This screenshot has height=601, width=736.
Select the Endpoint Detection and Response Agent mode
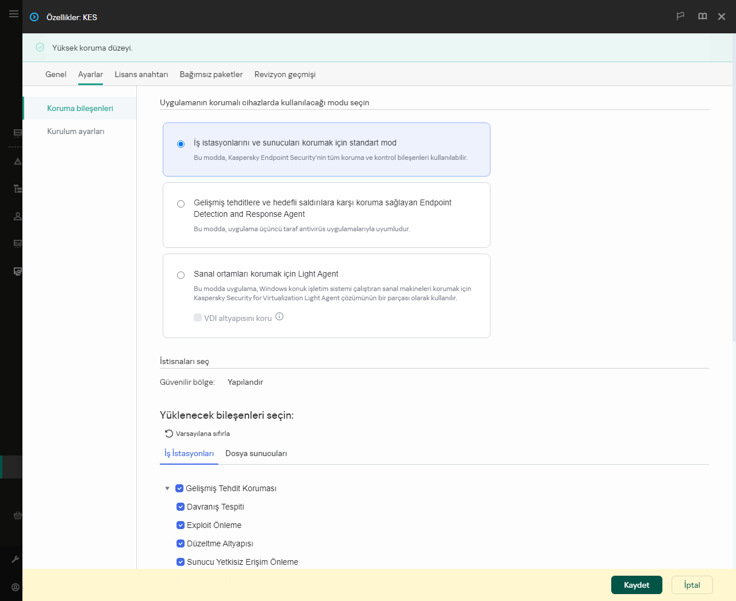pyautogui.click(x=181, y=204)
